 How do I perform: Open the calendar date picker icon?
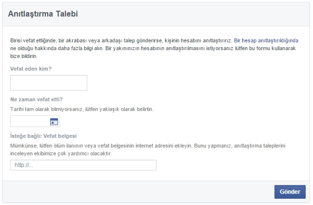point(54,121)
